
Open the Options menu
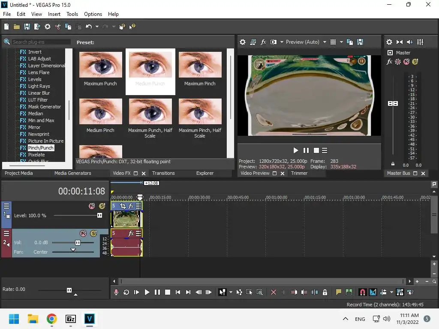[93, 14]
